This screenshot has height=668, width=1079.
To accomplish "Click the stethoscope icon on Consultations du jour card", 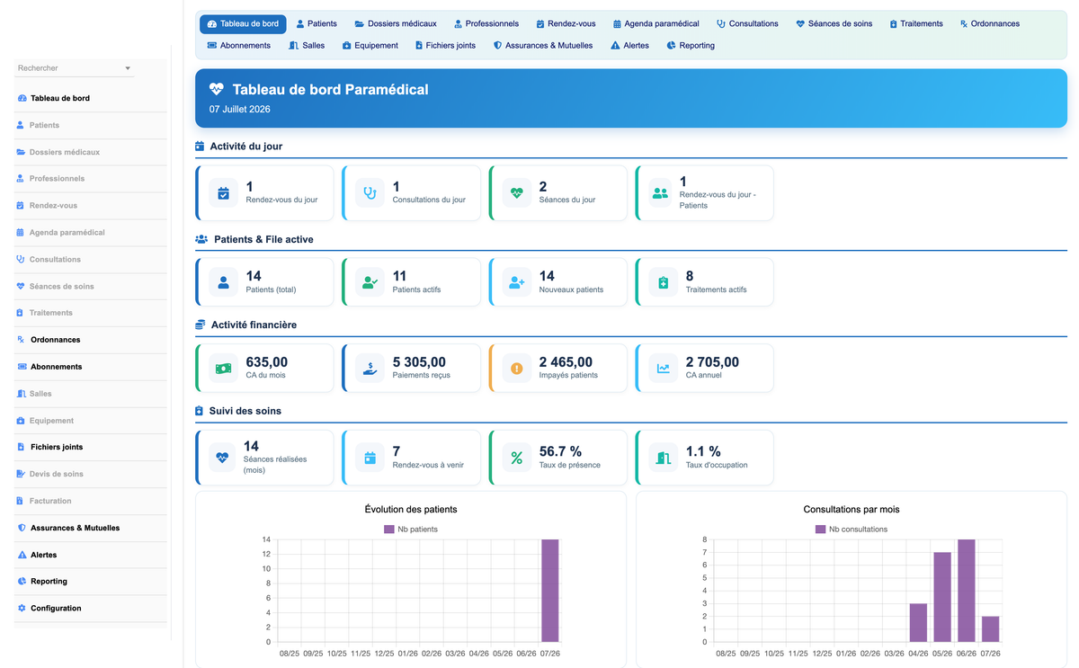I will click(370, 192).
